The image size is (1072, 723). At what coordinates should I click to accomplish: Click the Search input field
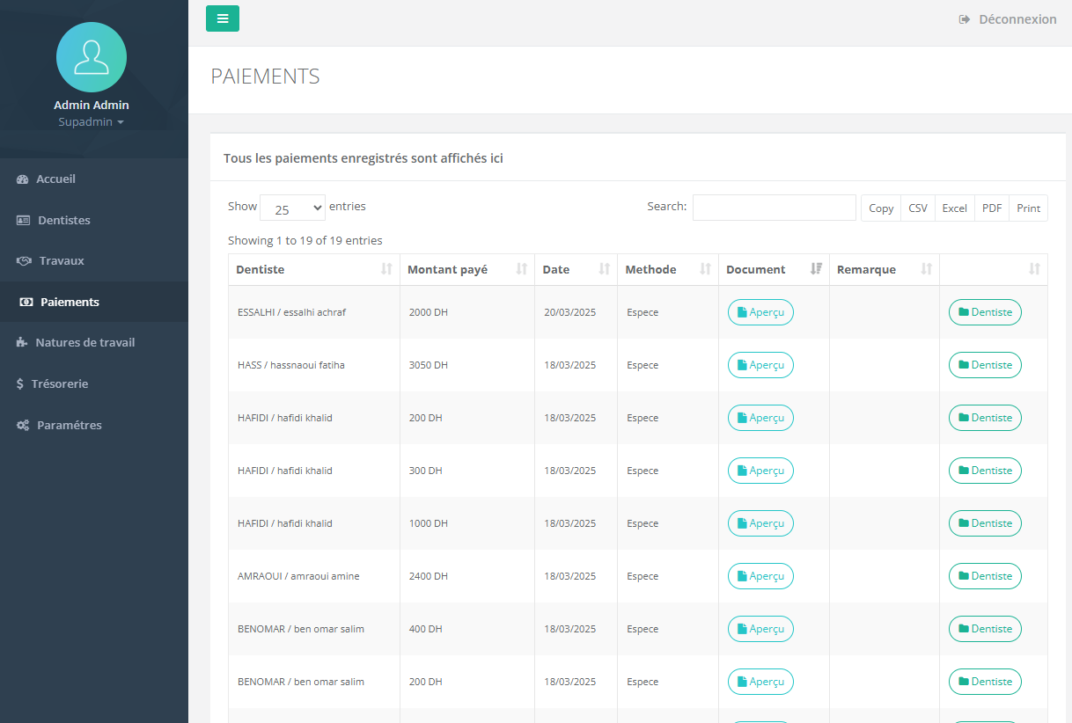774,208
